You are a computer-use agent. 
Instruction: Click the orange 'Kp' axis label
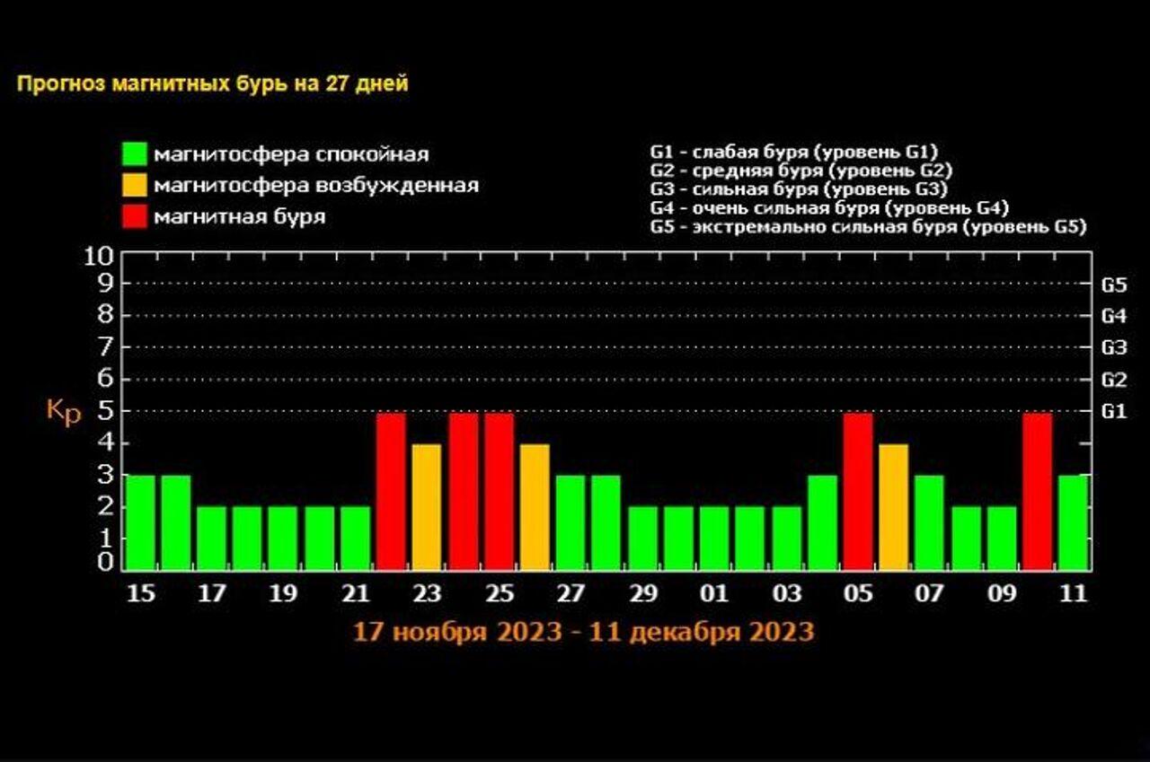pyautogui.click(x=64, y=413)
